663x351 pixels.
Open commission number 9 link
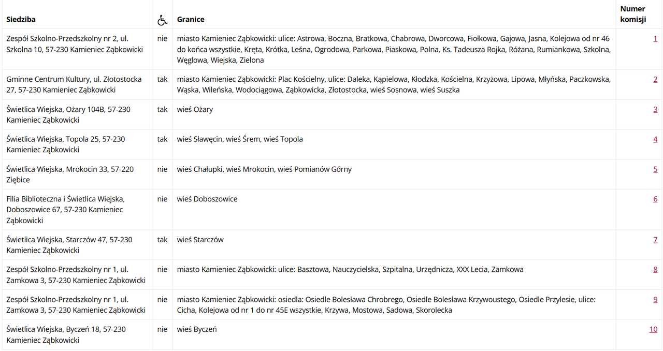655,300
